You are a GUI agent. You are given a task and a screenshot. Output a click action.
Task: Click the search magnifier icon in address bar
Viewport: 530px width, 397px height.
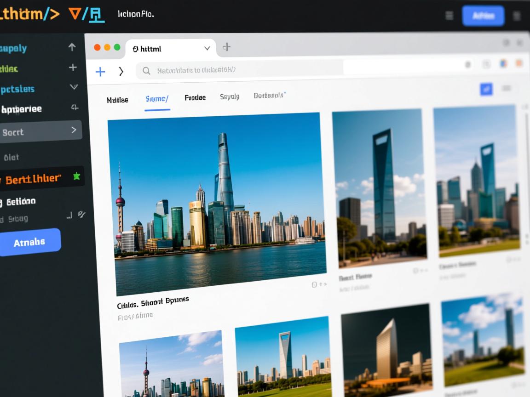point(147,71)
